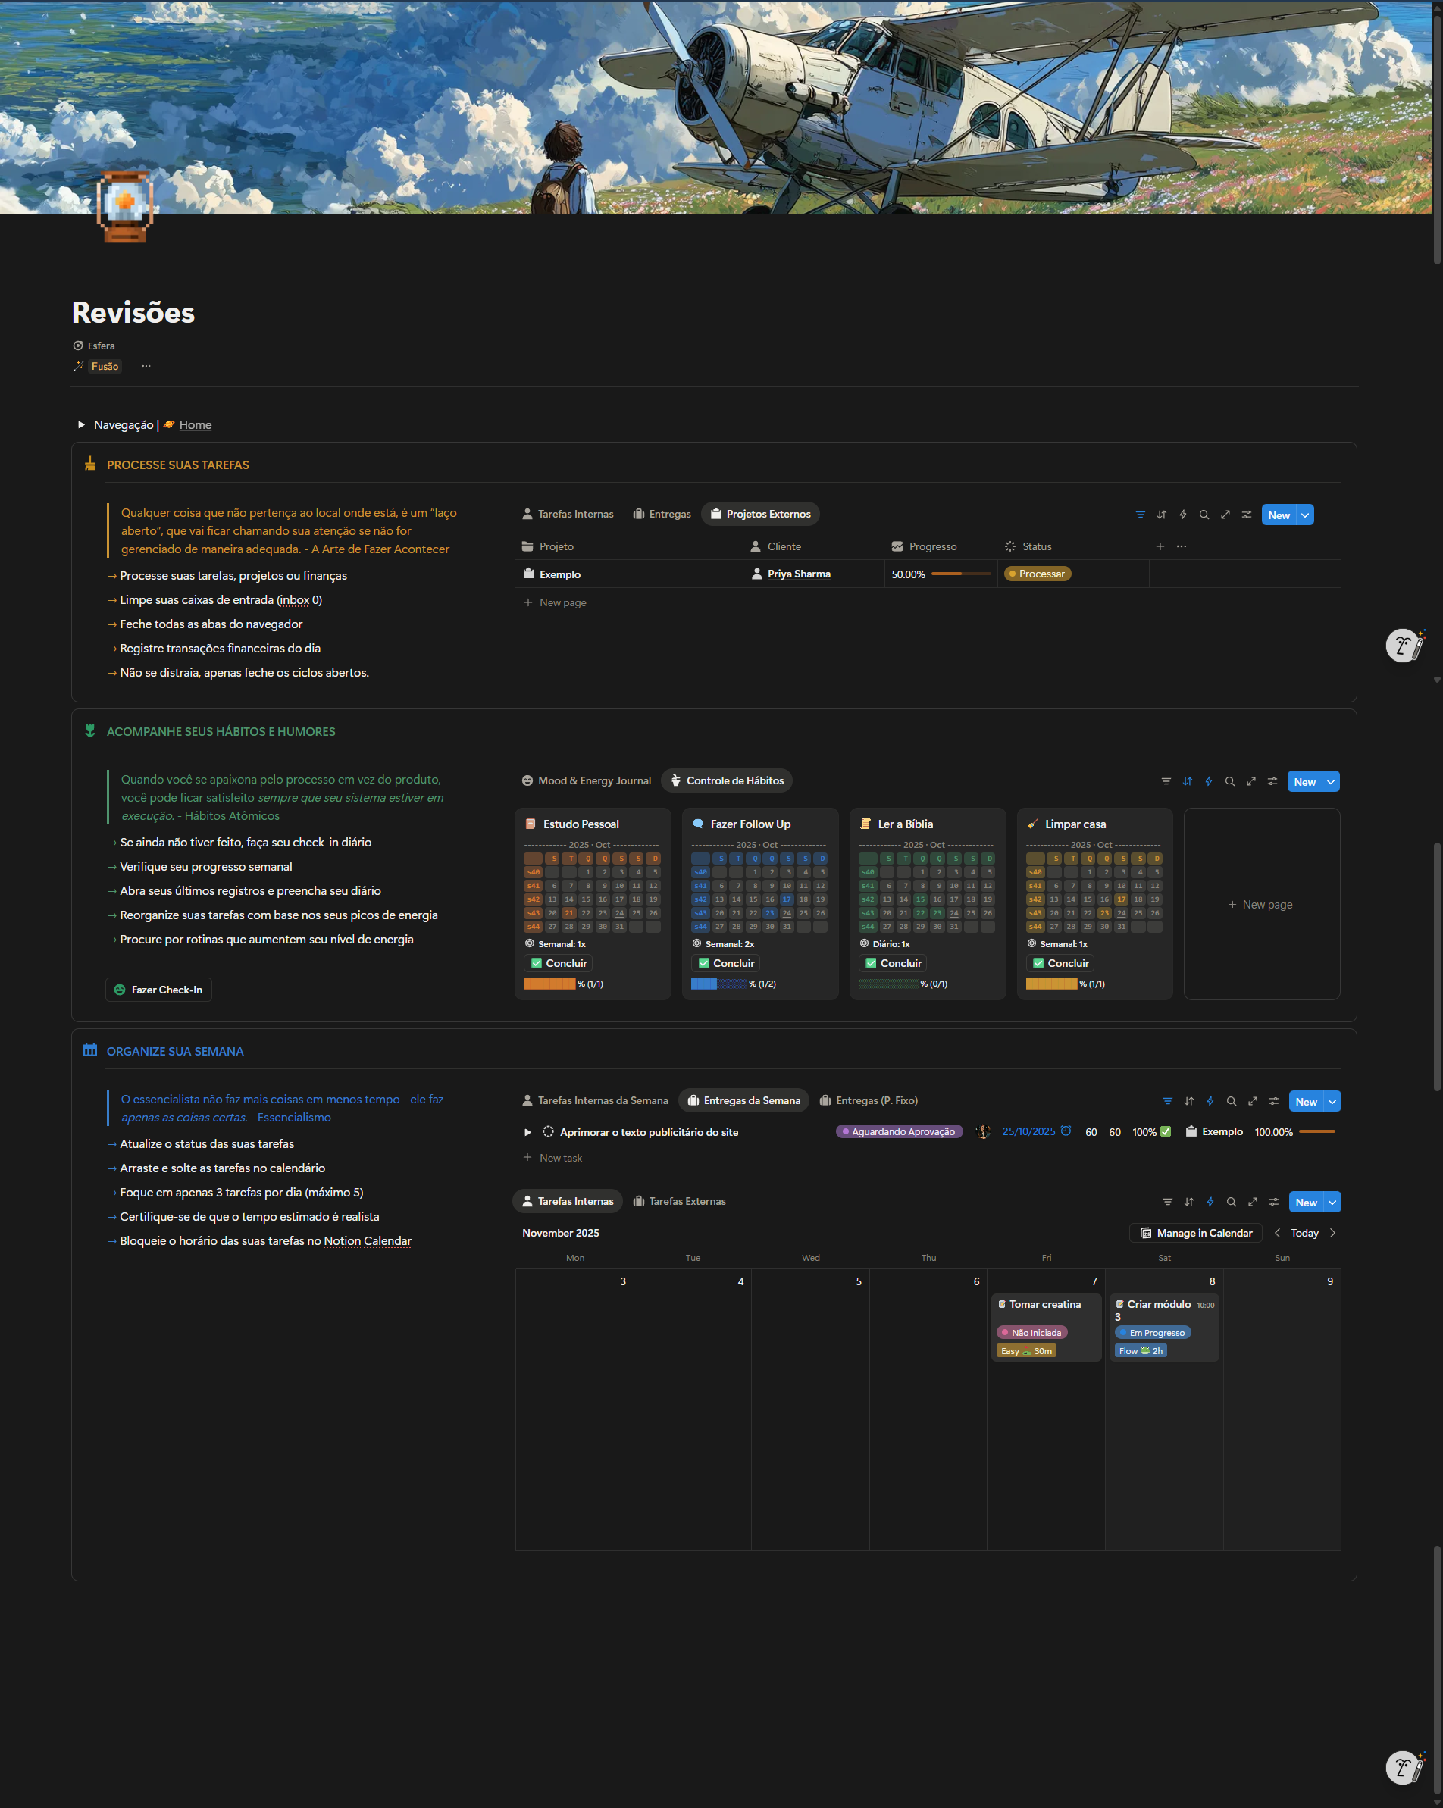Expand the Navegação toggle
The image size is (1443, 1808).
pyautogui.click(x=81, y=425)
